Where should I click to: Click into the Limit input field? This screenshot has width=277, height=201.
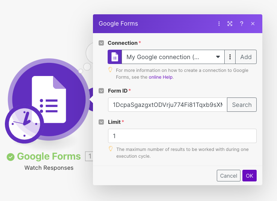(x=182, y=136)
